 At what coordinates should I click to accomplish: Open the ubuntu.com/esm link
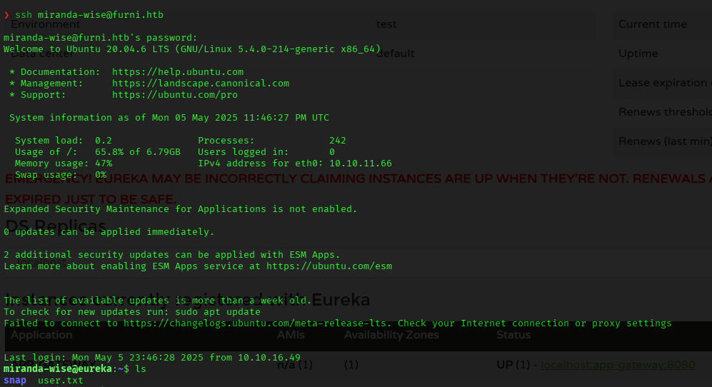tap(329, 266)
